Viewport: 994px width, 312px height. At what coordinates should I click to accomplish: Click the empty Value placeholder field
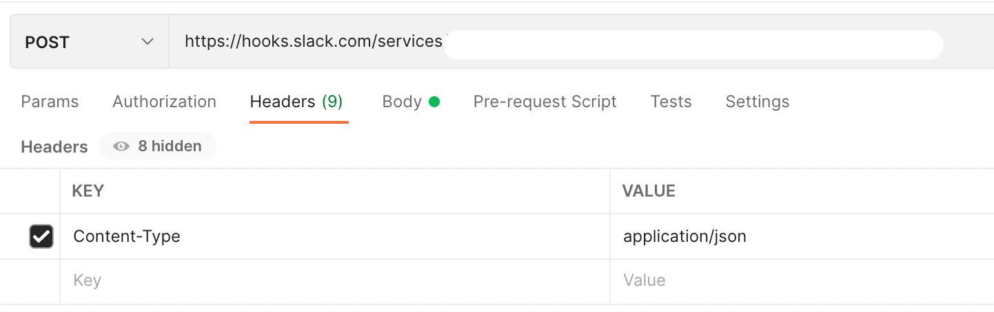pyautogui.click(x=802, y=280)
